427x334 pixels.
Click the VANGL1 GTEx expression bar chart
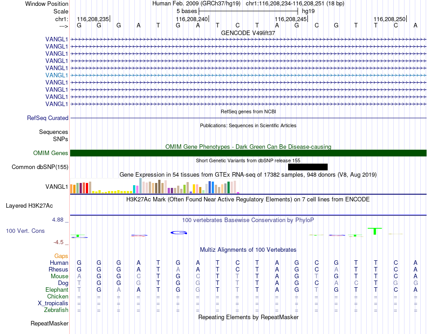[x=155, y=186]
